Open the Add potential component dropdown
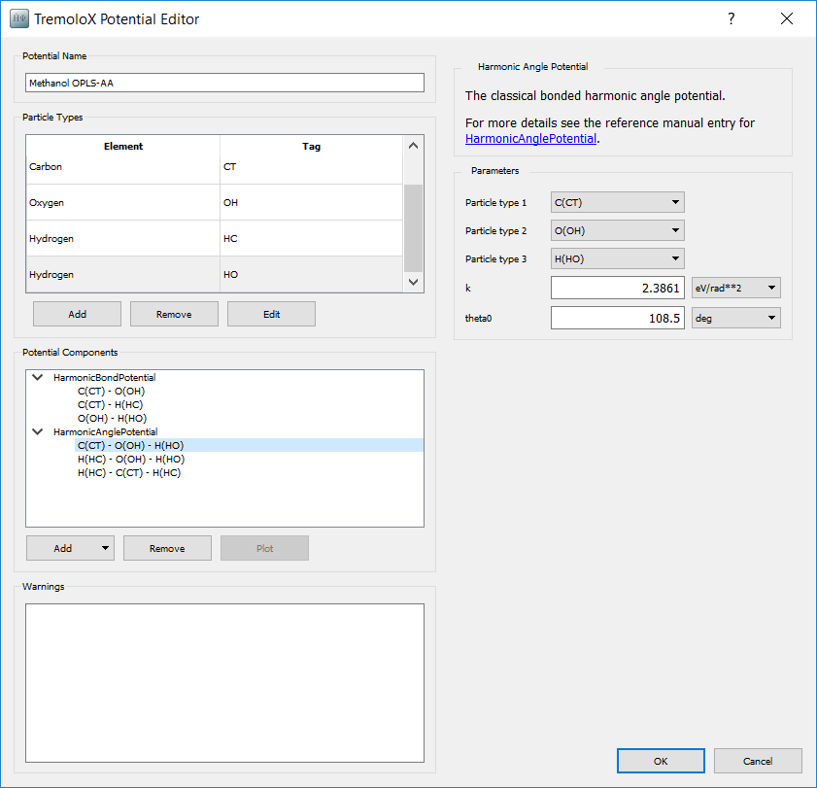This screenshot has height=788, width=817. pos(70,548)
